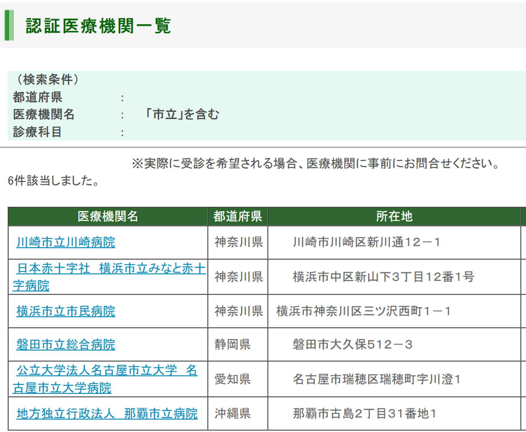This screenshot has height=432, width=526.
Task: Open the 川崎市立川崎病院 link
Action: point(66,242)
